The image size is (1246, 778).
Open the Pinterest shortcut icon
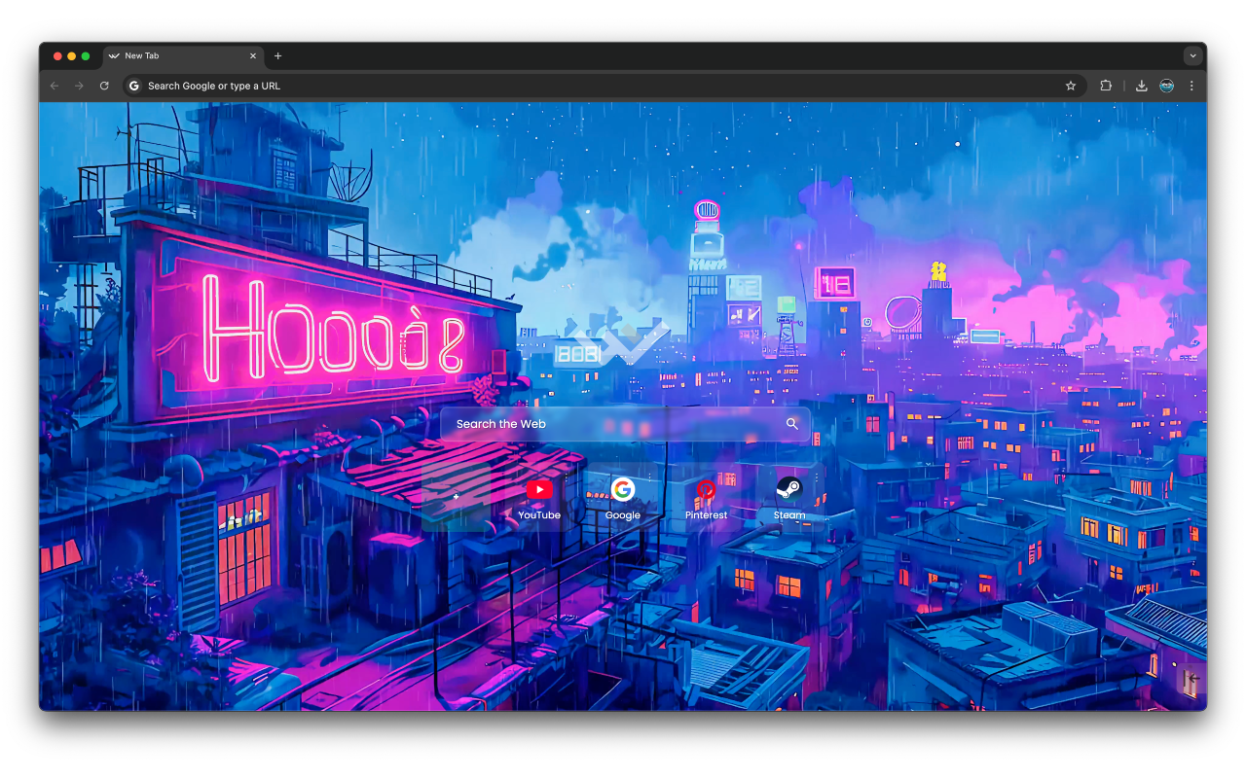pos(706,489)
